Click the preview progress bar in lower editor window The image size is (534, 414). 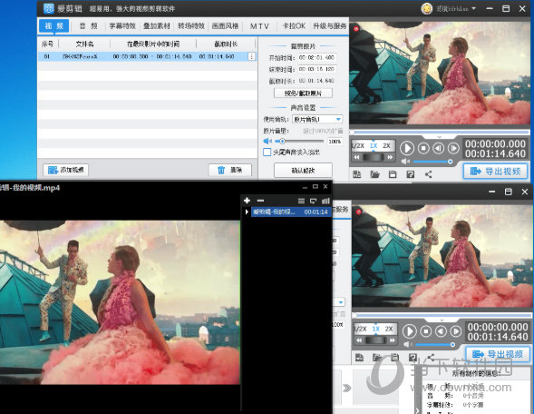click(442, 315)
